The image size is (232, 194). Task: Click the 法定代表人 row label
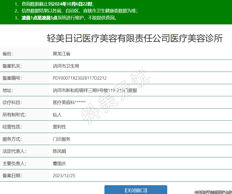[14, 151]
